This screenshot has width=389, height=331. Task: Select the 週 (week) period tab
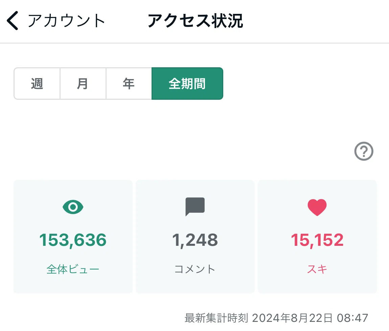[x=37, y=84]
